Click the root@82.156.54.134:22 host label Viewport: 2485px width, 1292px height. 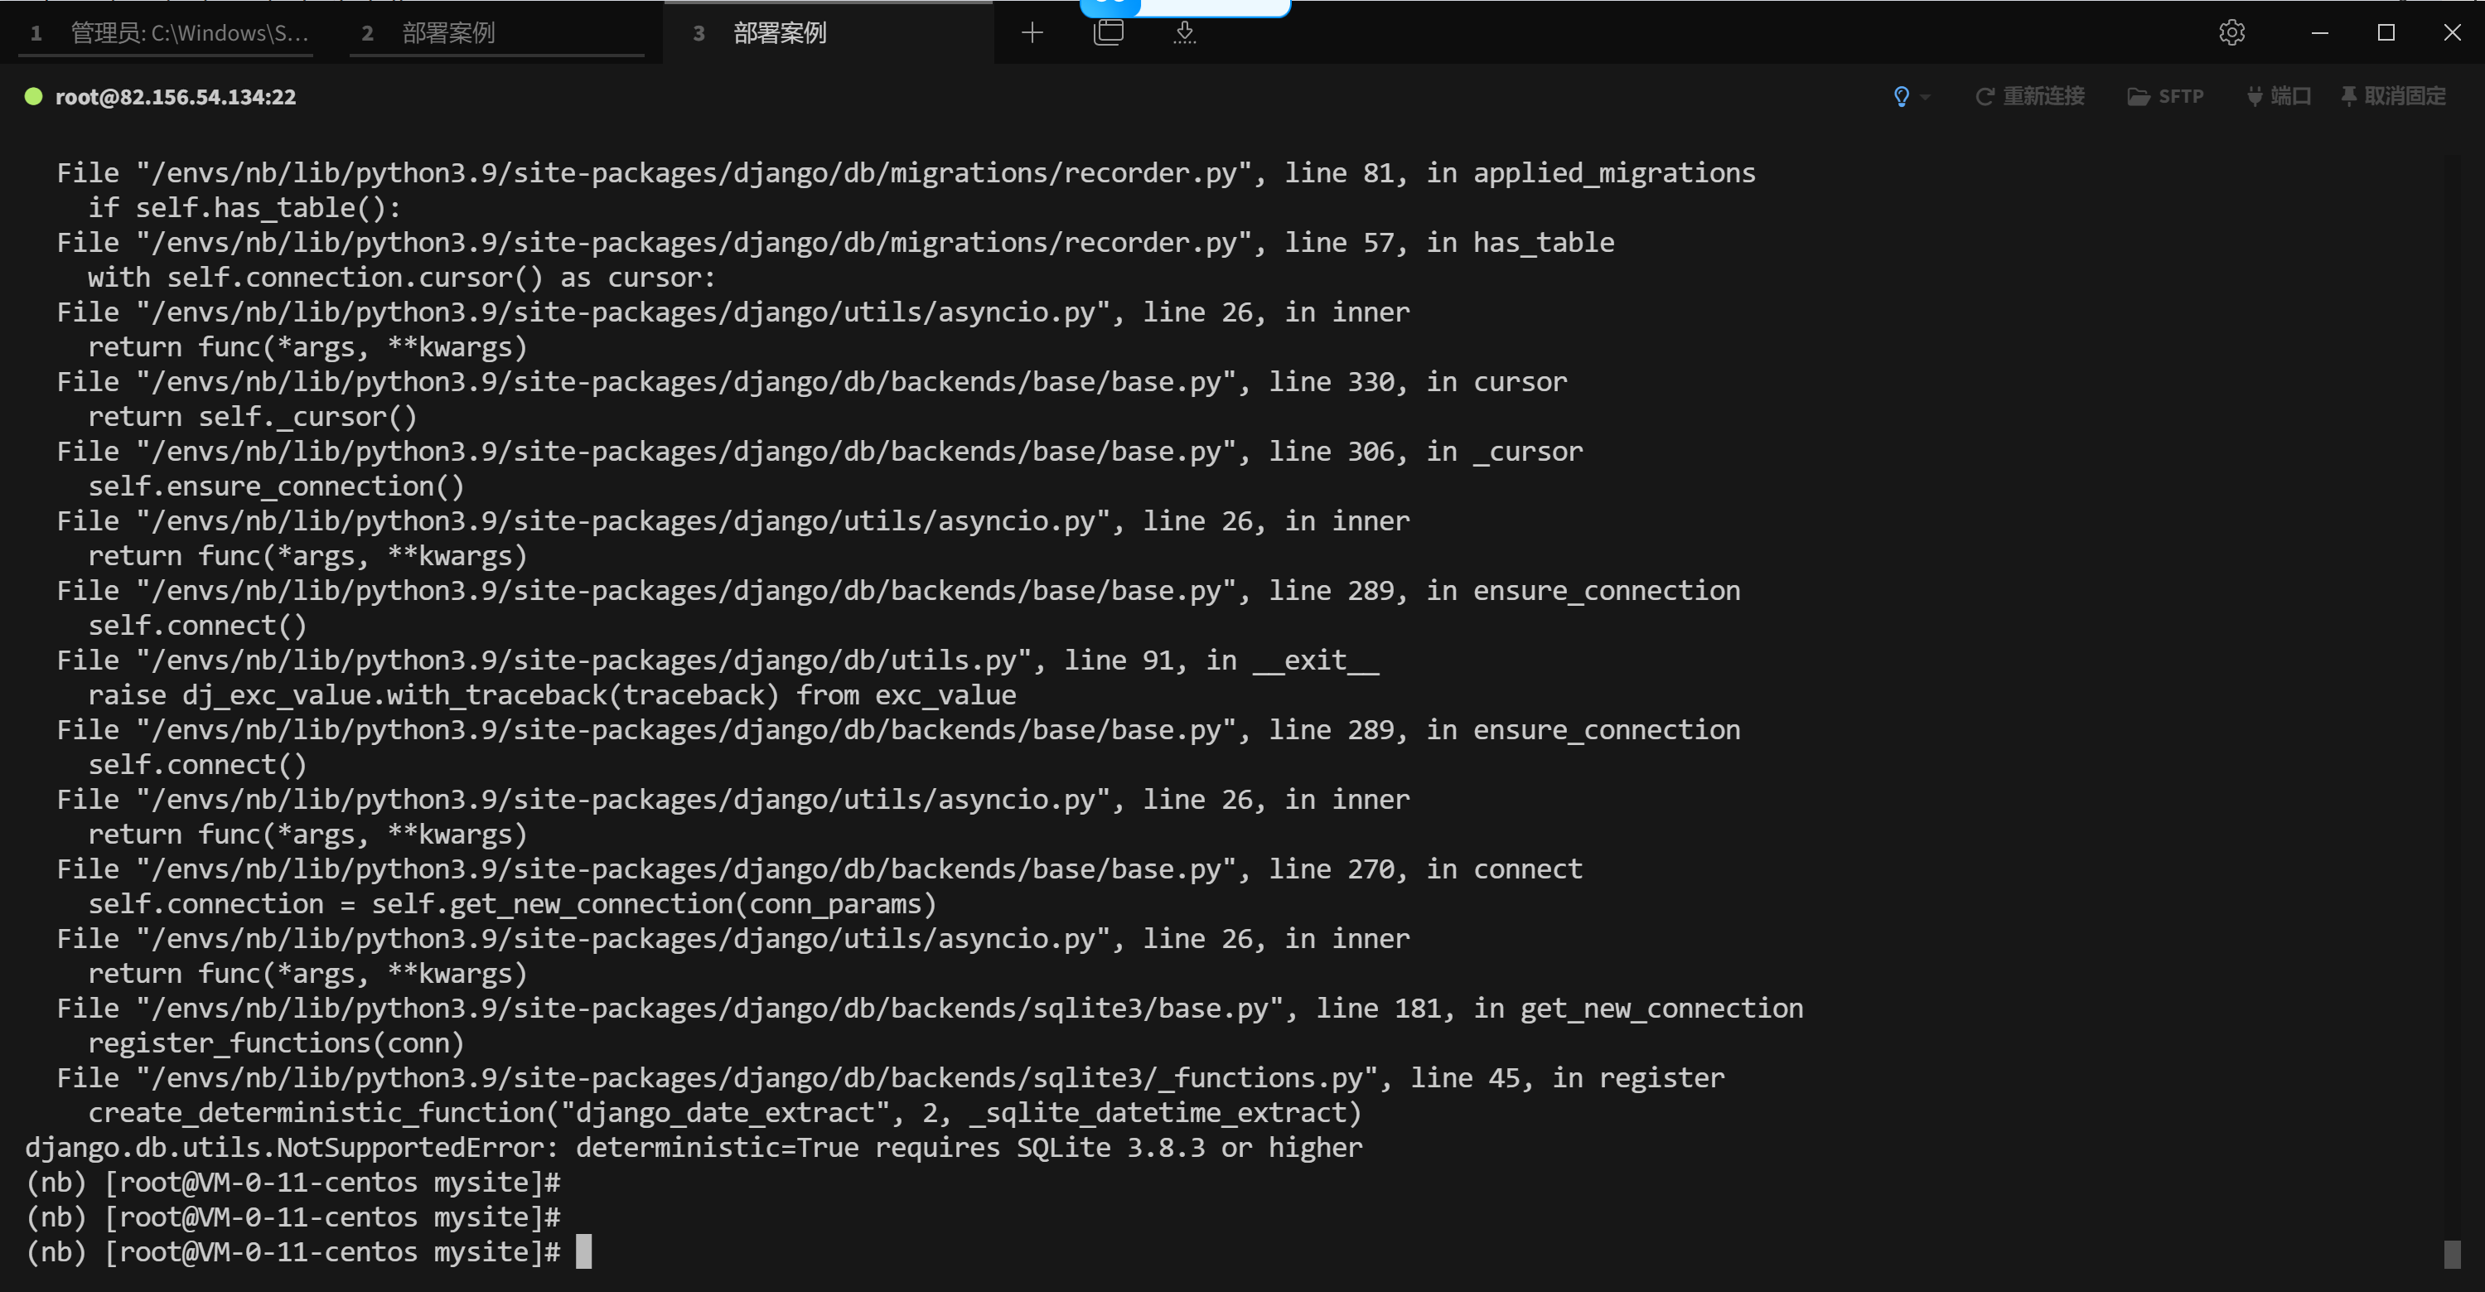[x=176, y=96]
